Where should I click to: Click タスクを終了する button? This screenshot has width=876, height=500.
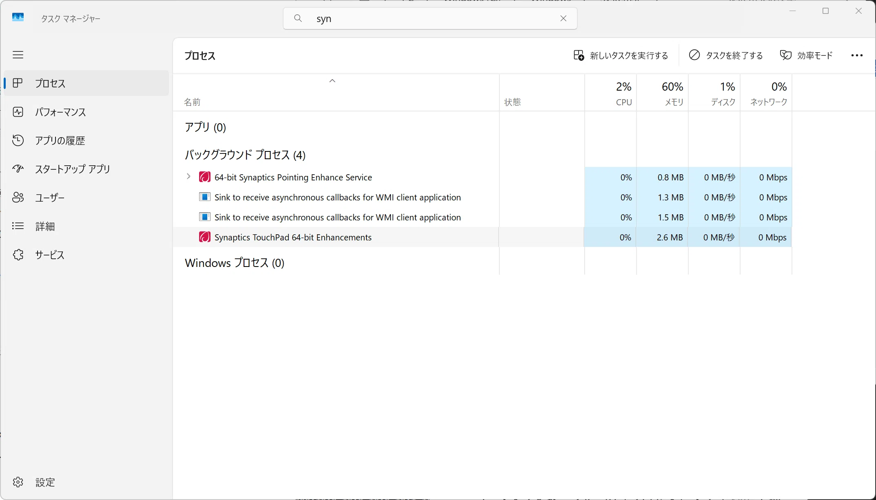(726, 56)
